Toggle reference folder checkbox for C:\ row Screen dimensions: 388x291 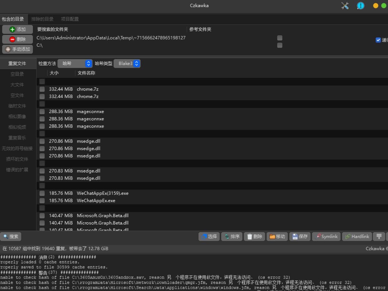pos(280,45)
